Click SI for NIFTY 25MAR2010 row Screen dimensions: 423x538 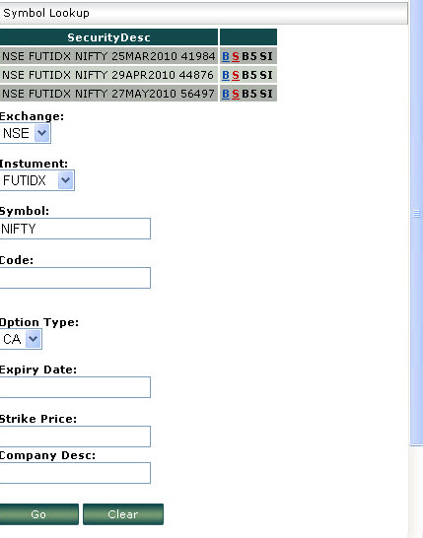coord(266,56)
